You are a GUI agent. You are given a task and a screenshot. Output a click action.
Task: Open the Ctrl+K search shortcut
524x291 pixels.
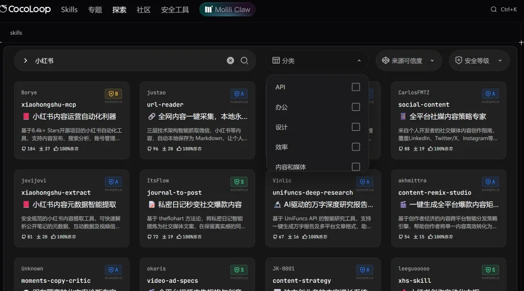point(504,9)
